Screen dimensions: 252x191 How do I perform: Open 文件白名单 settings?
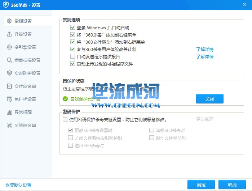tap(26, 86)
